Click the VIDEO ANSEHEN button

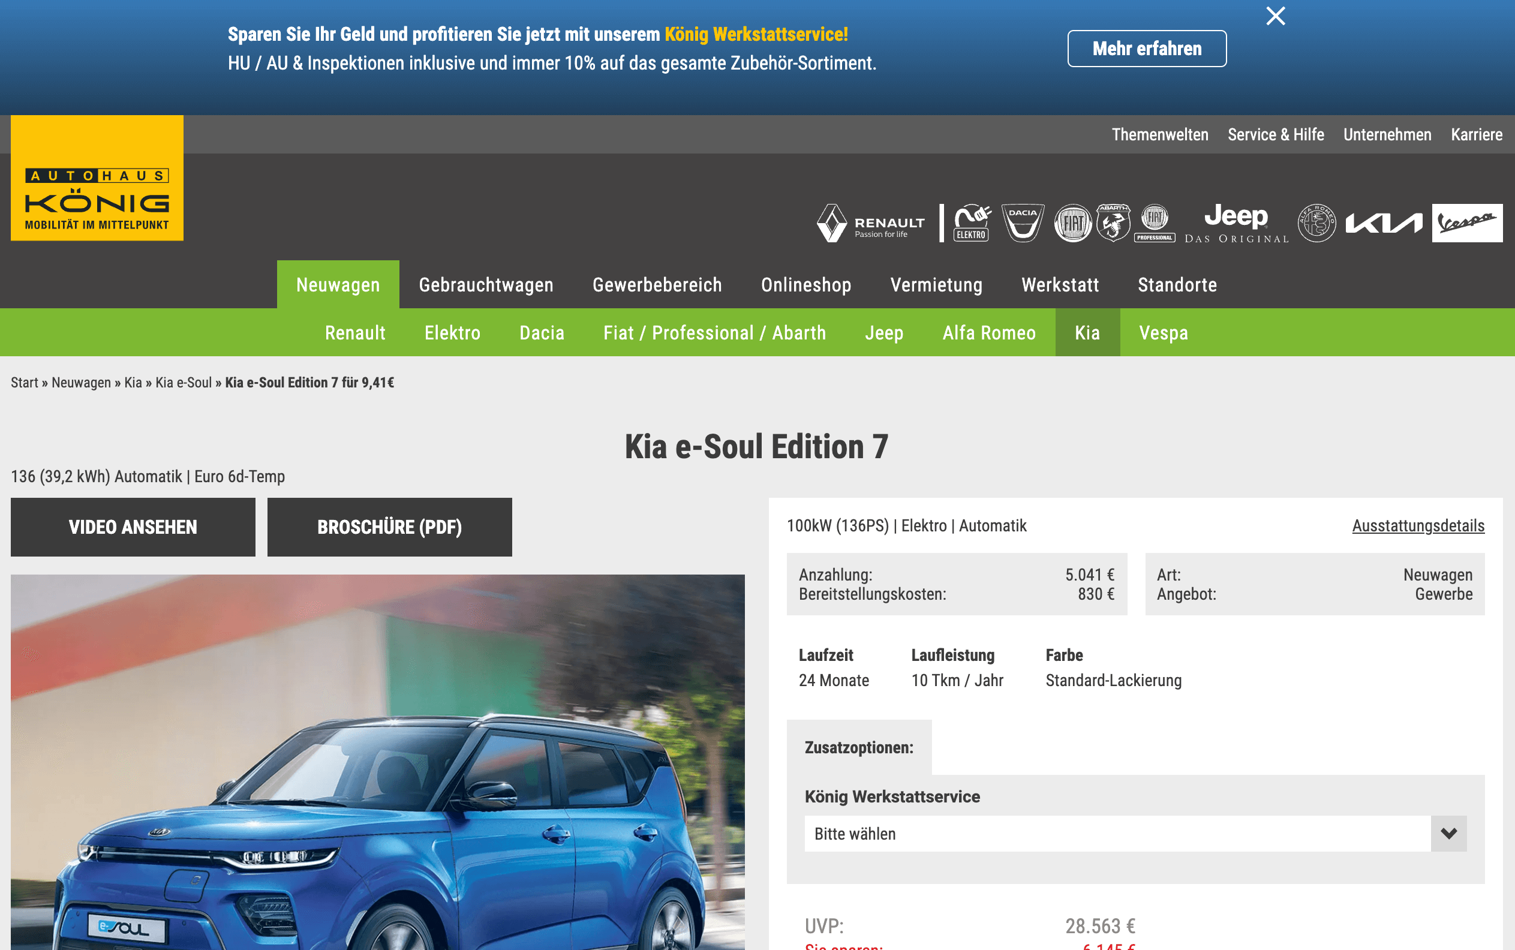tap(133, 527)
